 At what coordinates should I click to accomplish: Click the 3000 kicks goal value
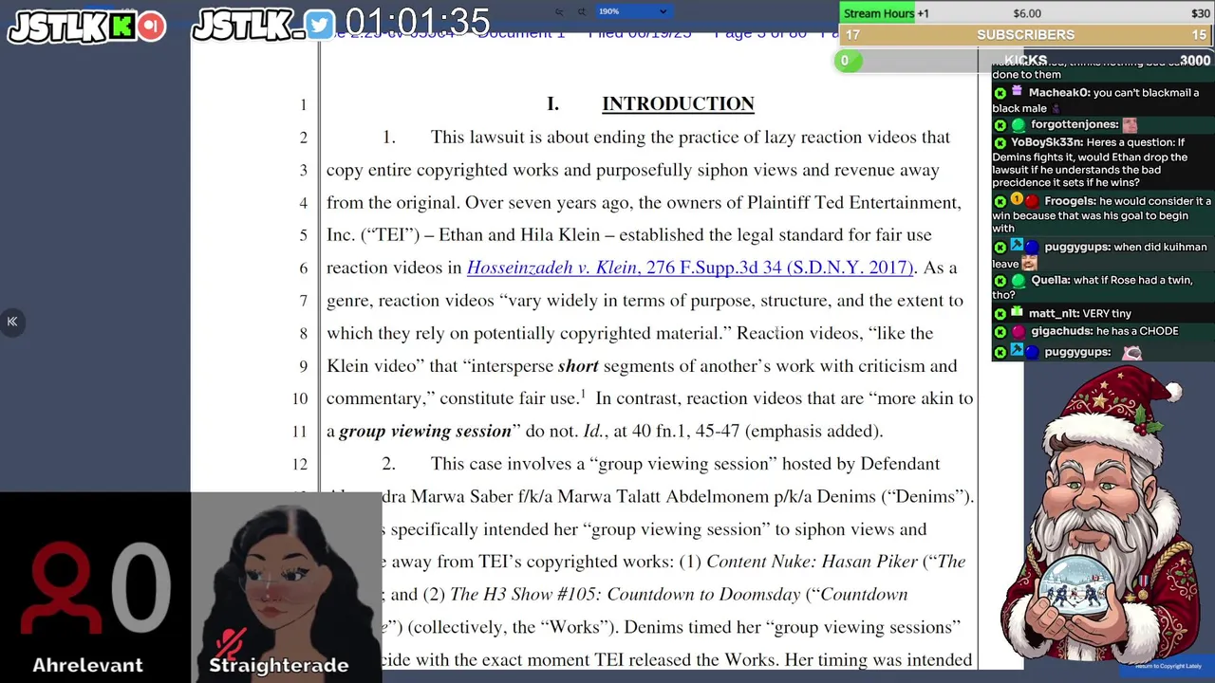click(1194, 61)
